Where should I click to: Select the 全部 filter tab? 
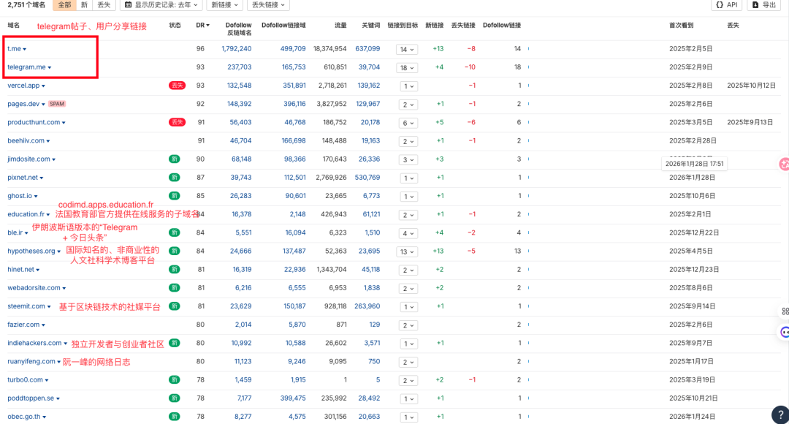(64, 6)
